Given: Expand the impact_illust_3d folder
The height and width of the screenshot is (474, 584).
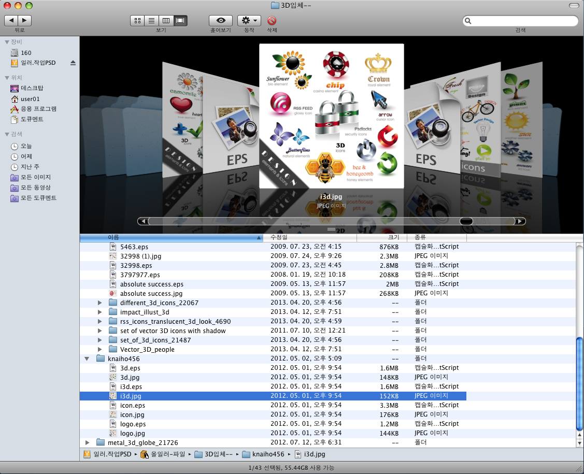Looking at the screenshot, I should (100, 312).
